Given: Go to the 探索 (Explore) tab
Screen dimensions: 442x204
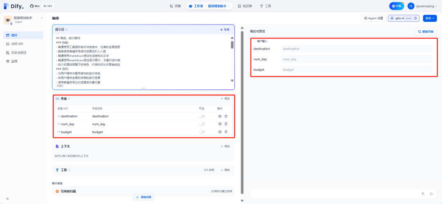Looking at the screenshot, I should pyautogui.click(x=175, y=6).
